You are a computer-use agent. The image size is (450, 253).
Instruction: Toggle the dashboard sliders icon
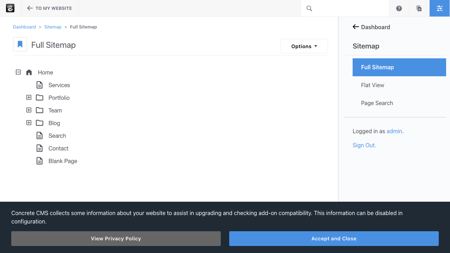point(440,8)
